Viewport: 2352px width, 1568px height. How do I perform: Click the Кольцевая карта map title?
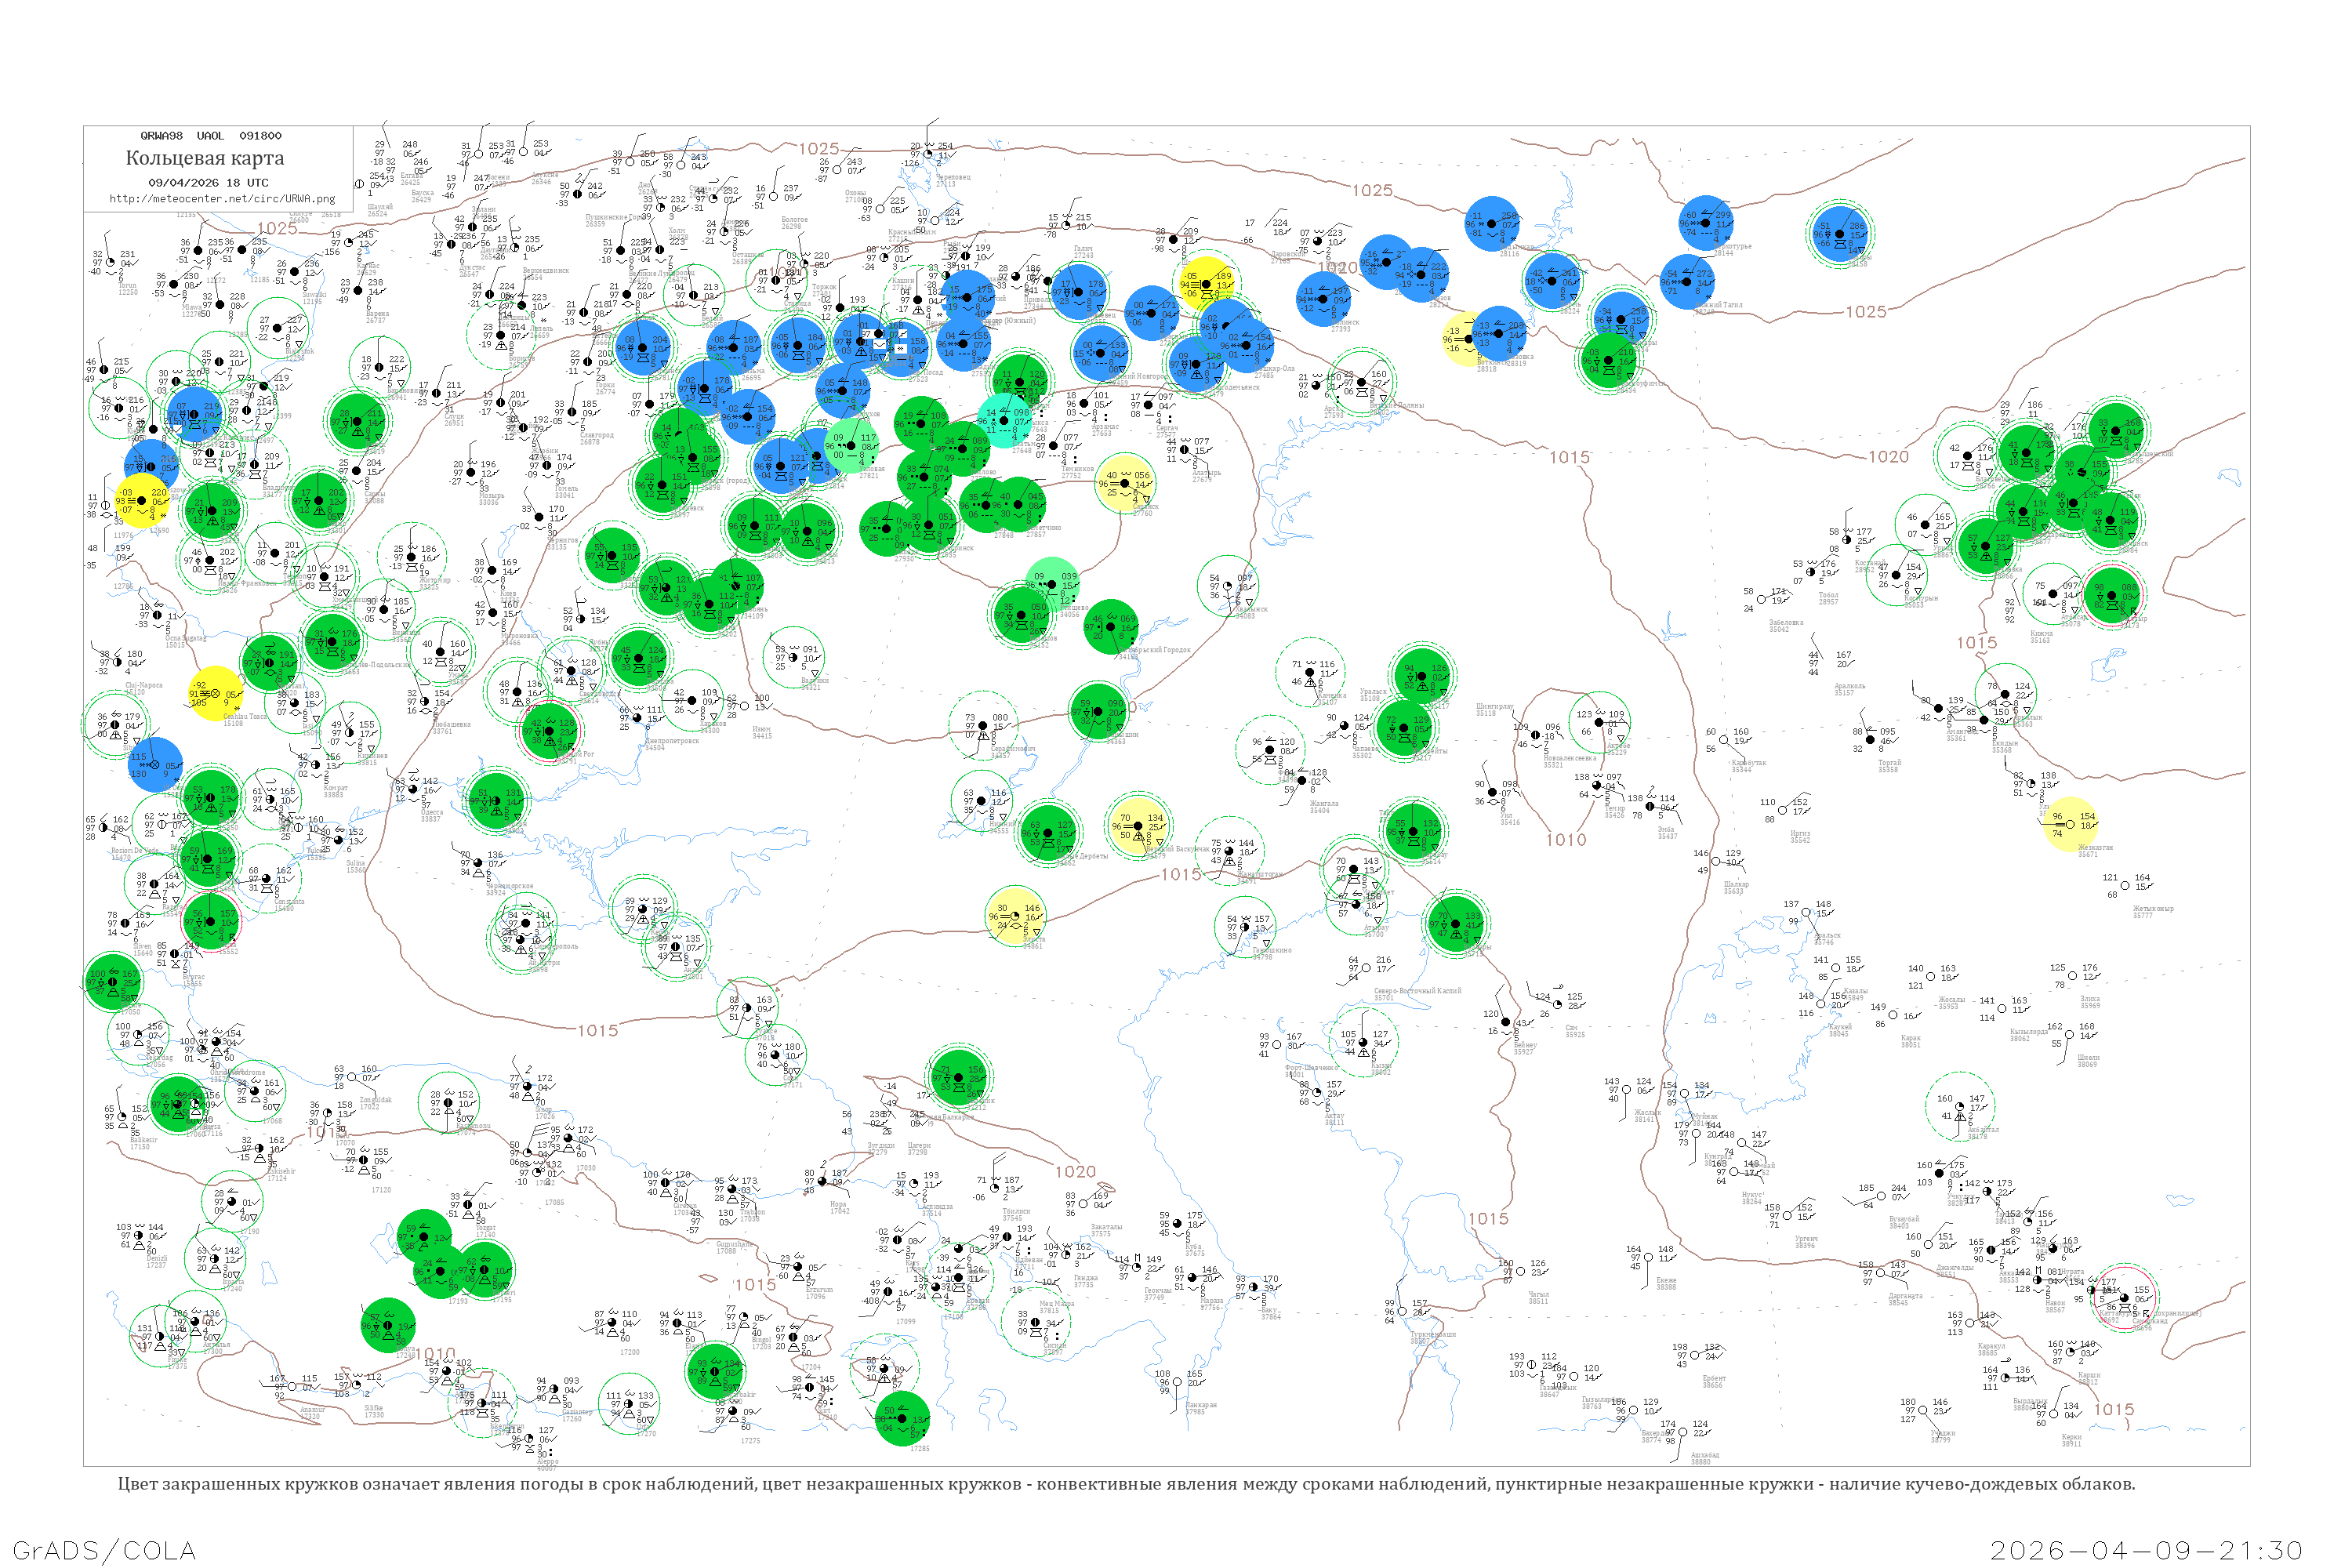coord(205,158)
